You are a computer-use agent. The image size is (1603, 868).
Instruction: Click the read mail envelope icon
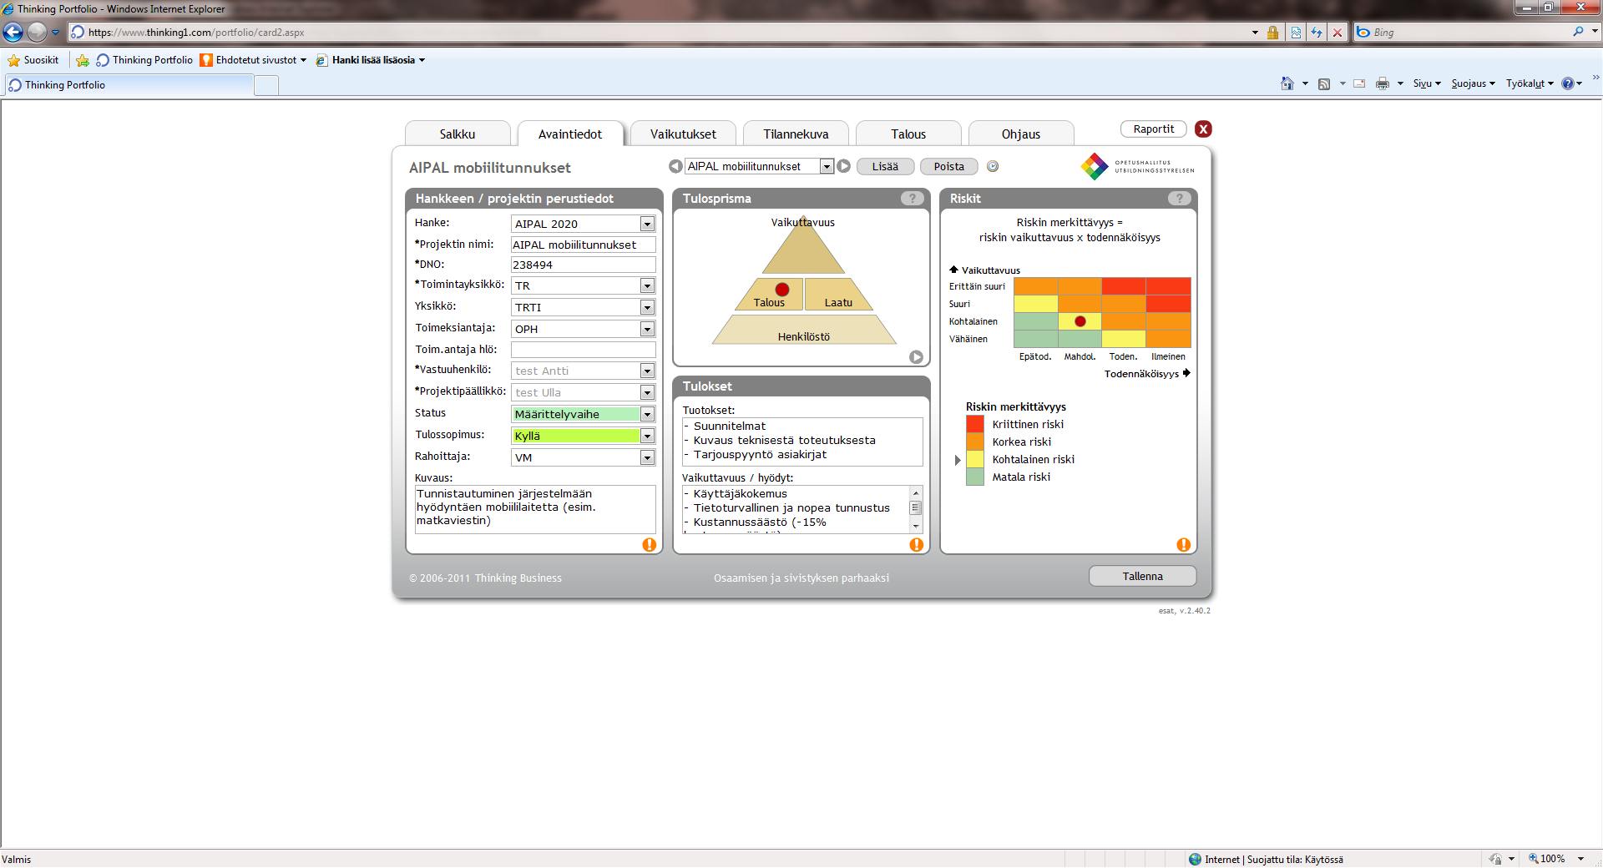point(1359,83)
